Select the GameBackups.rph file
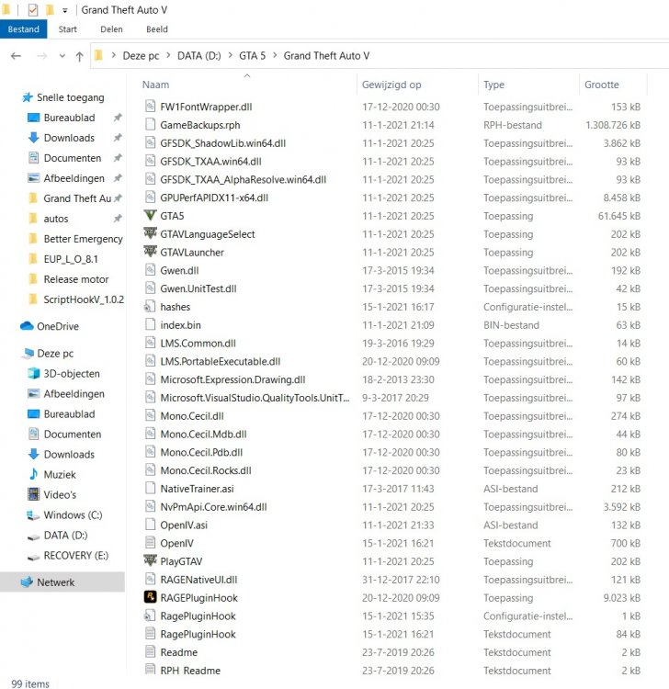The width and height of the screenshot is (669, 689). pos(200,125)
